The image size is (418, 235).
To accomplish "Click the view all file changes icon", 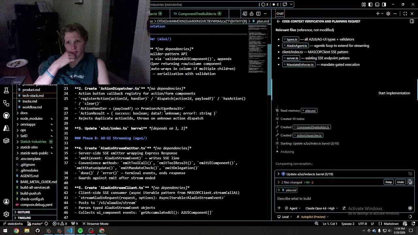I will pyautogui.click(x=410, y=182).
